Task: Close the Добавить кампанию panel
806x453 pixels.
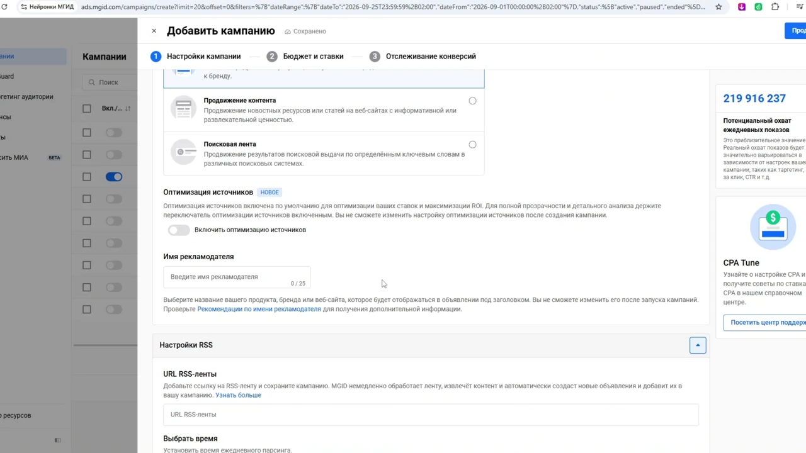Action: [x=154, y=31]
